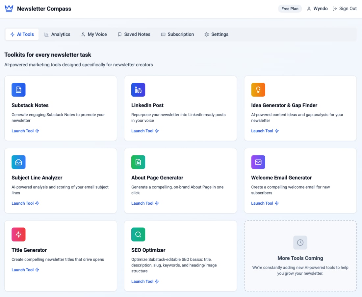Click the LinkedIn Post icon
362x297 pixels.
pyautogui.click(x=138, y=90)
